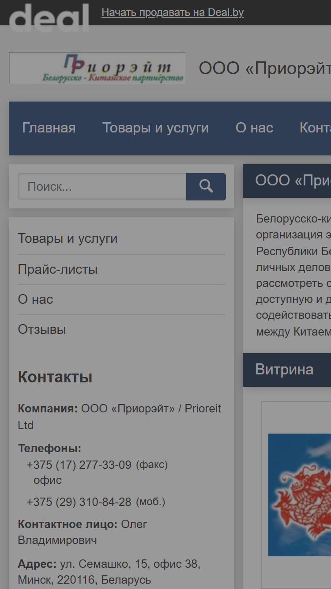Image resolution: width=331 pixels, height=589 pixels.
Task: Go to Главная in the navigation bar
Action: (x=49, y=128)
